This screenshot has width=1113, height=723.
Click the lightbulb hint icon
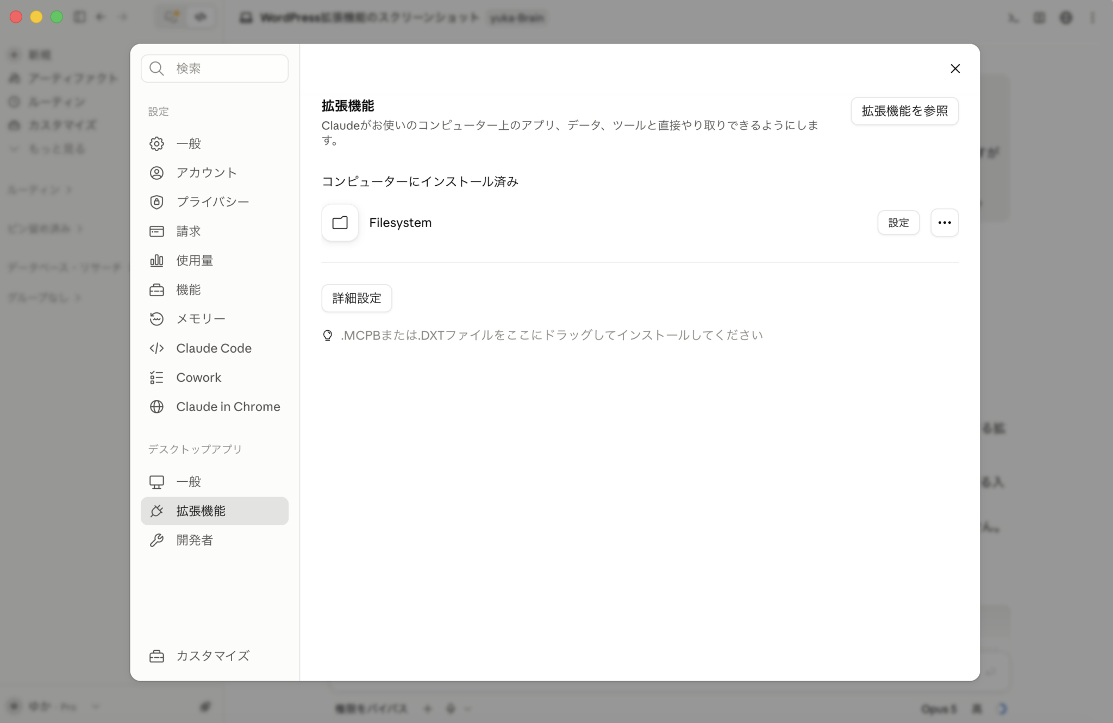point(327,335)
